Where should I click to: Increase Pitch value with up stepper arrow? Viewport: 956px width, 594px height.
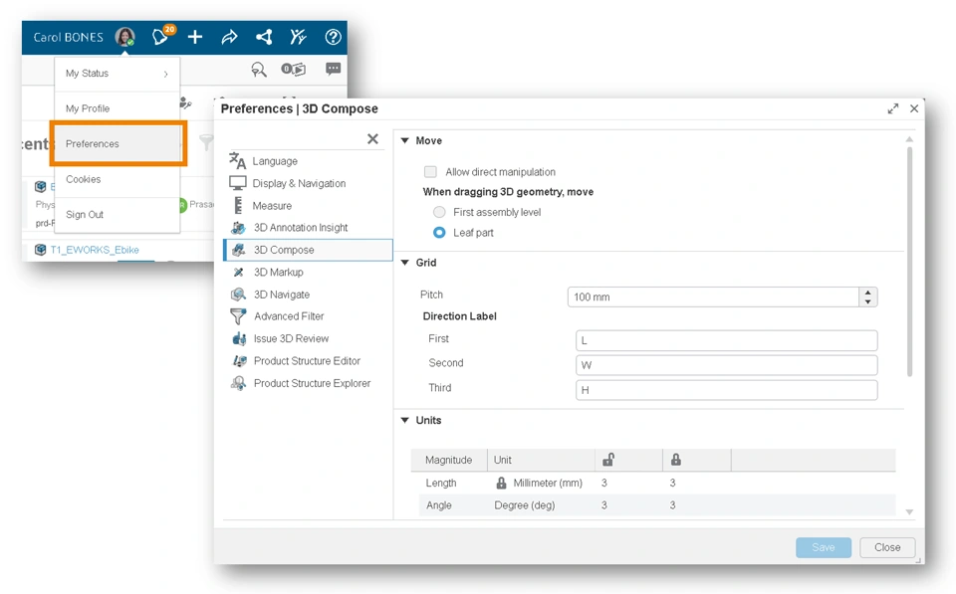(x=868, y=293)
